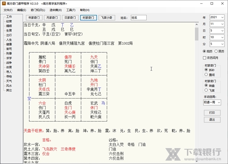
Task: Select 求学 in the sidebar tree
Action: pyautogui.click(x=9, y=58)
